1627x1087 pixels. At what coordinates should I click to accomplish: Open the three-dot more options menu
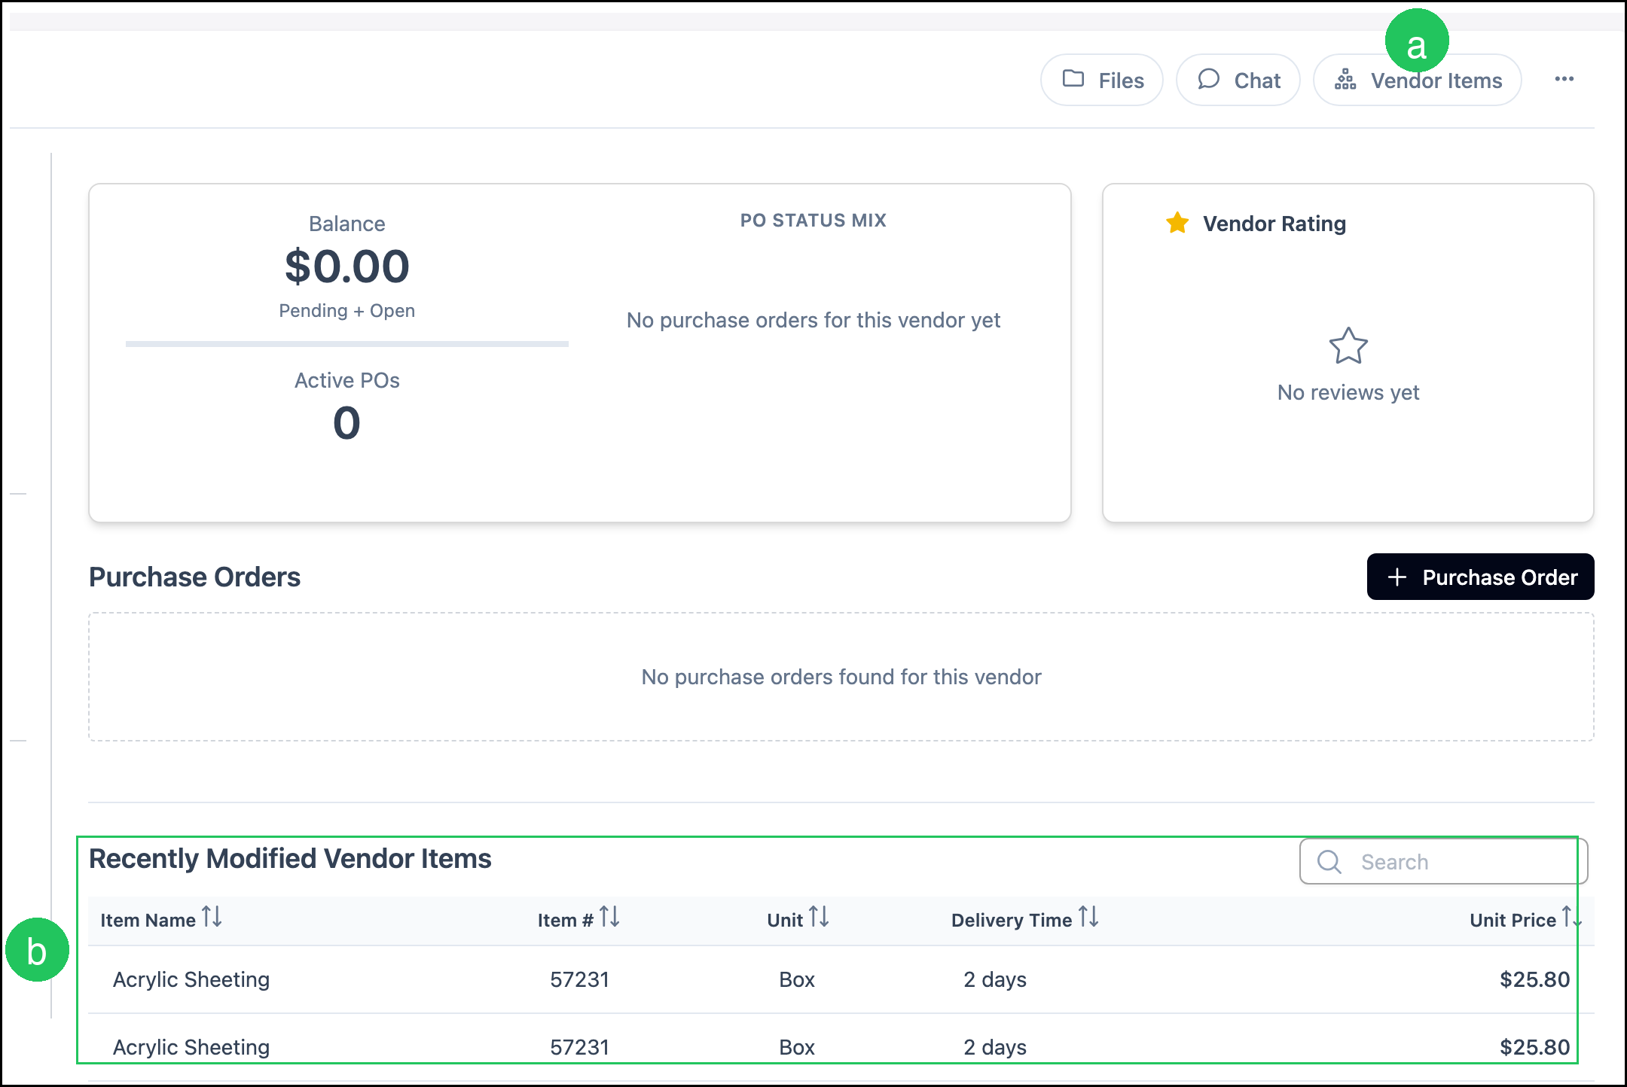pos(1564,79)
